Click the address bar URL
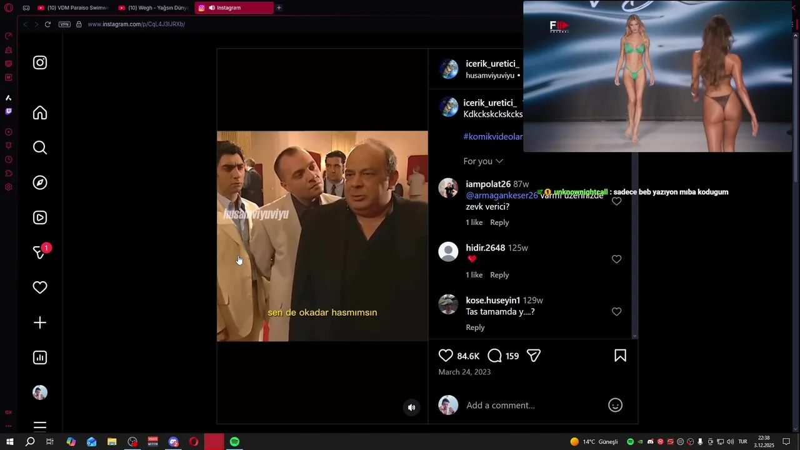The width and height of the screenshot is (800, 450). 136,24
